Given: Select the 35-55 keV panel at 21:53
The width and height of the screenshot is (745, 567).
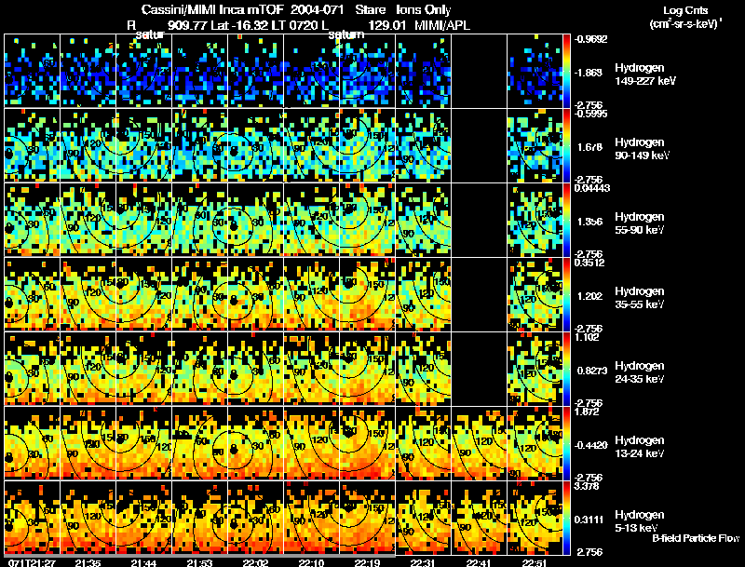Looking at the screenshot, I should (199, 294).
